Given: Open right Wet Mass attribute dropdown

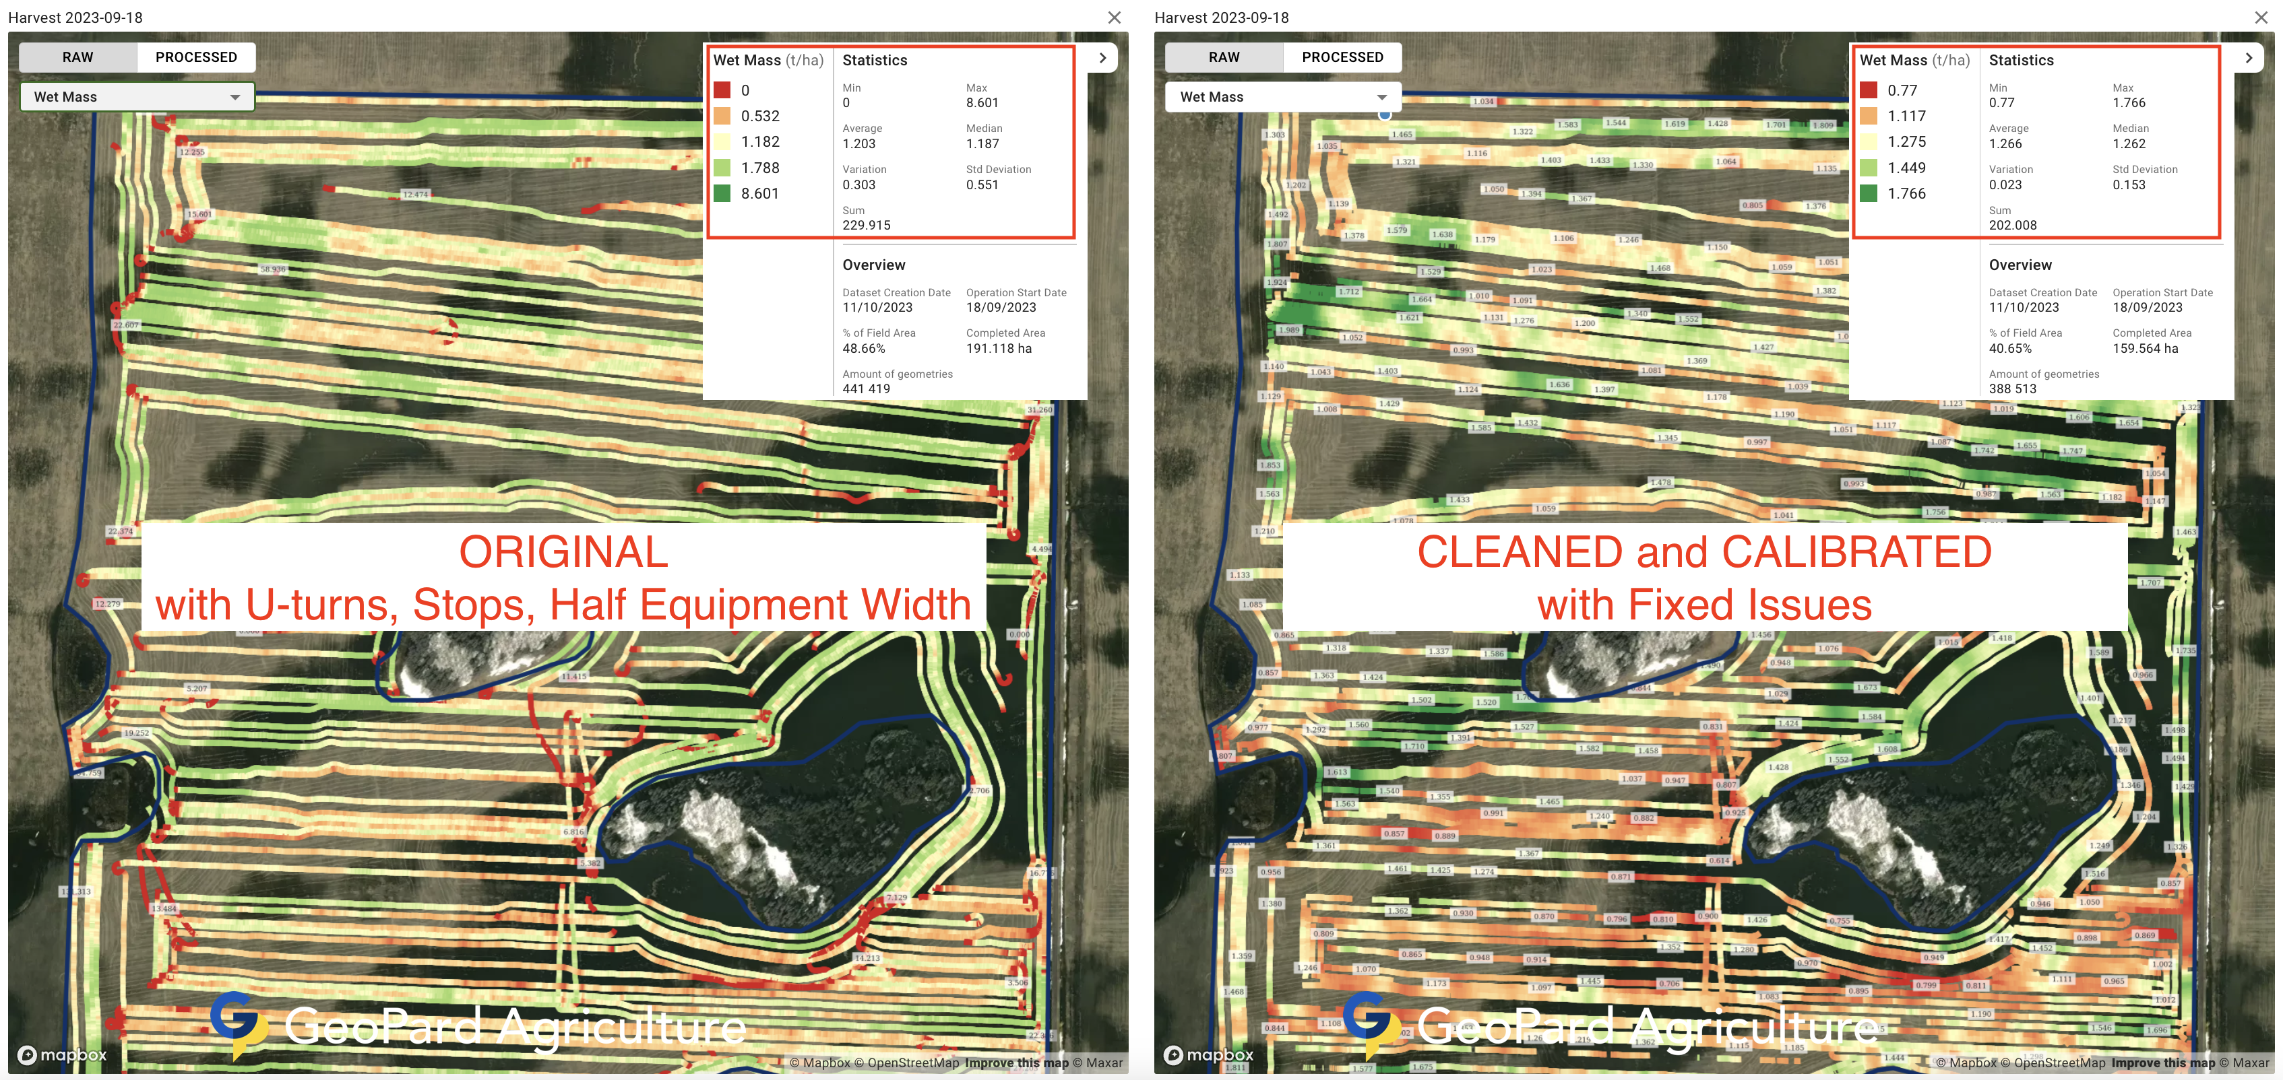Looking at the screenshot, I should [x=1283, y=96].
